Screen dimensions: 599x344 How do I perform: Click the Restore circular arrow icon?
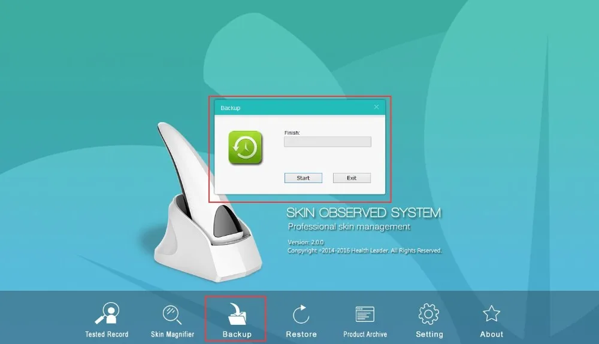[x=301, y=314]
